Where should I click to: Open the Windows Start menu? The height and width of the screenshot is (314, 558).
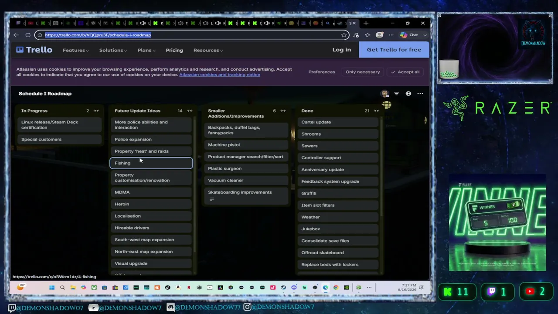52,287
